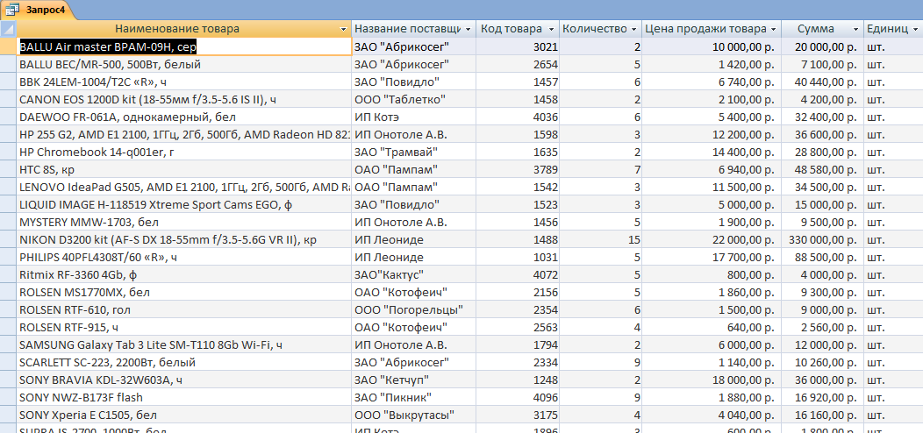Click the cell ROLSEN RTF-915, ч
The width and height of the screenshot is (923, 433).
pos(184,327)
